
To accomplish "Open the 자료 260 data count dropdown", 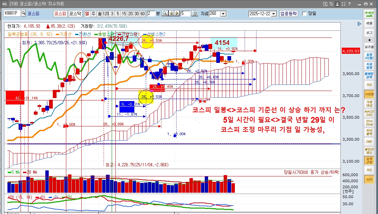I will [223, 14].
